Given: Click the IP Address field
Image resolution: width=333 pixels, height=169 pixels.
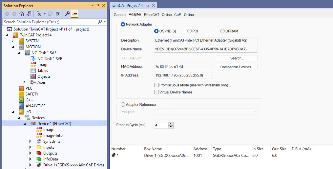Looking at the screenshot, I should 183,75.
